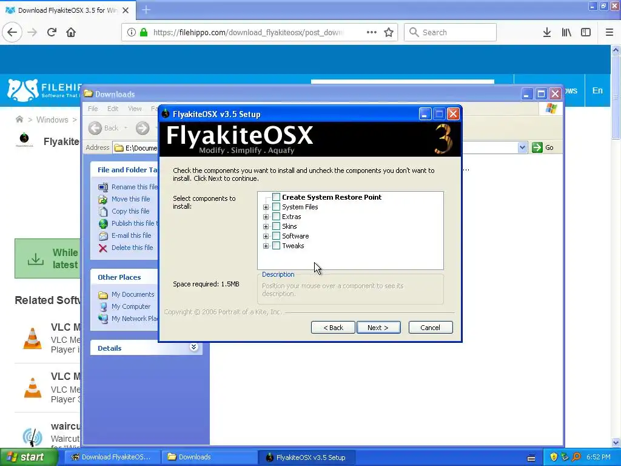Image resolution: width=621 pixels, height=466 pixels.
Task: Click the Copy this file icon
Action: [103, 211]
